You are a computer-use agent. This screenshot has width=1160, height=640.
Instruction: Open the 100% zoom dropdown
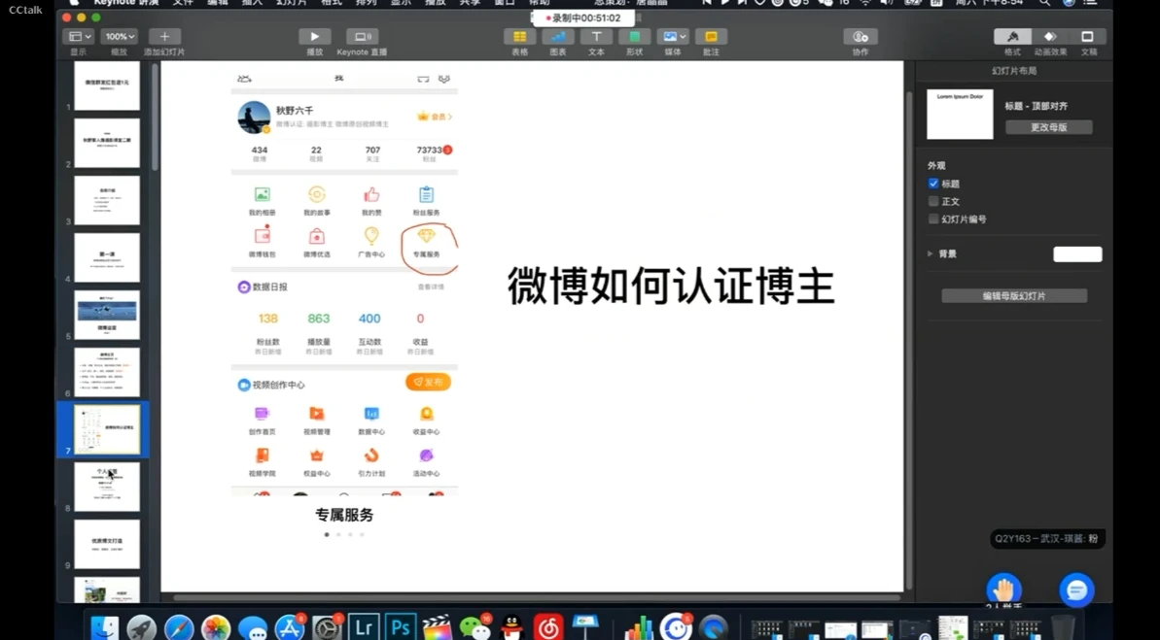tap(117, 36)
